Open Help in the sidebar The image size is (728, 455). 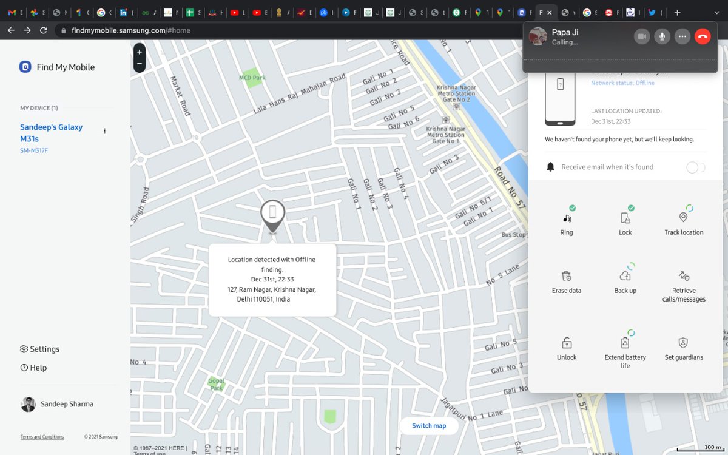[x=33, y=368]
